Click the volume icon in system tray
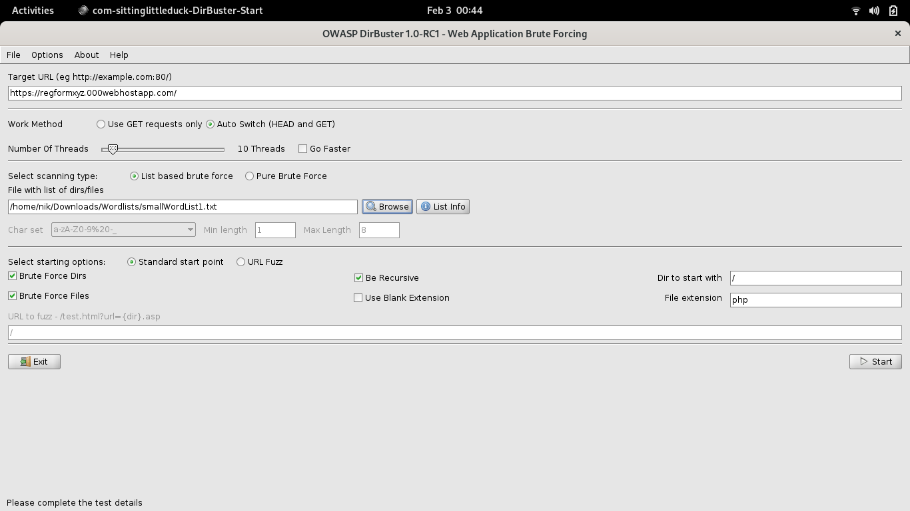The width and height of the screenshot is (910, 511). 874,11
